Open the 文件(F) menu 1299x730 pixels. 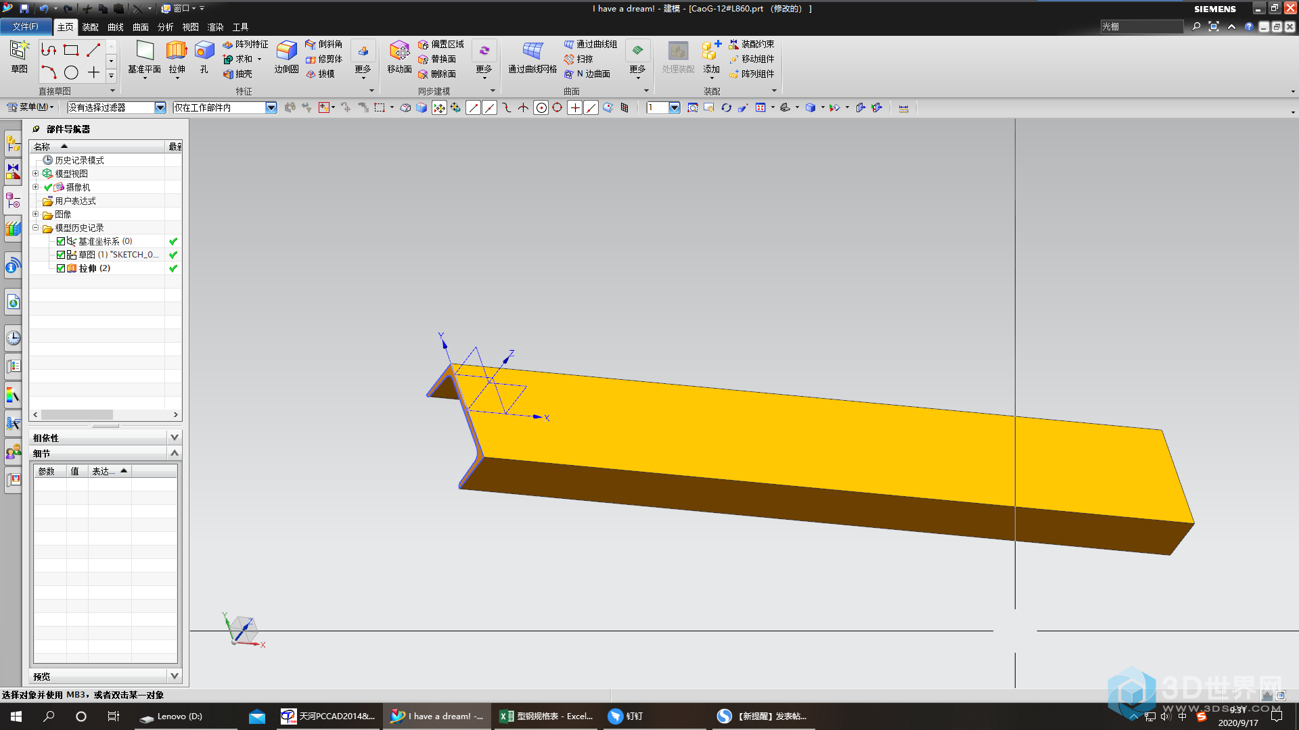[x=25, y=26]
